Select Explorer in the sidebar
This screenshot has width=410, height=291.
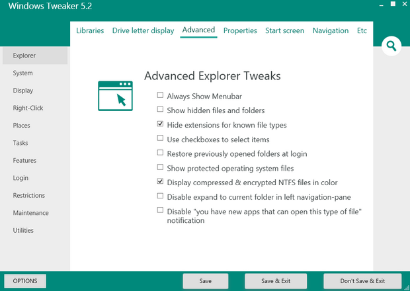click(x=35, y=56)
